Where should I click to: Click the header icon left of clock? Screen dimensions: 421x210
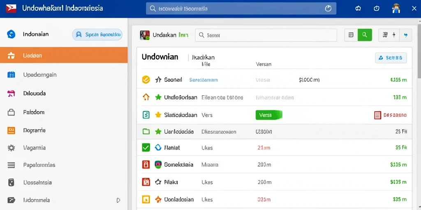358,9
